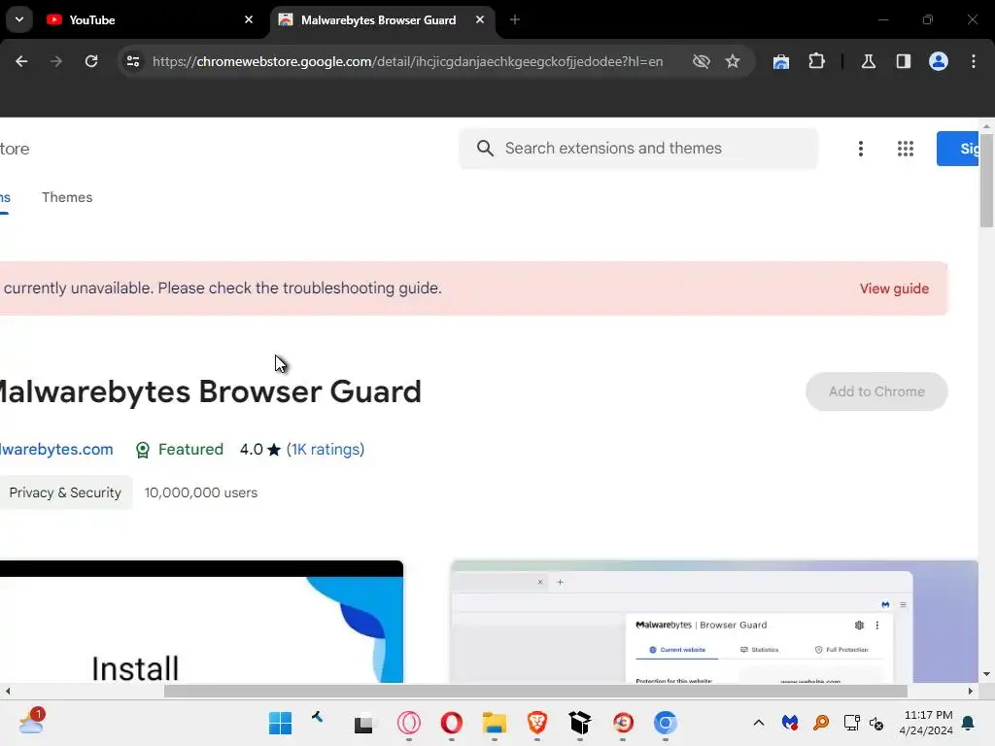Viewport: 995px width, 746px height.
Task: Open the Chrome three-dot menu
Action: point(974,61)
